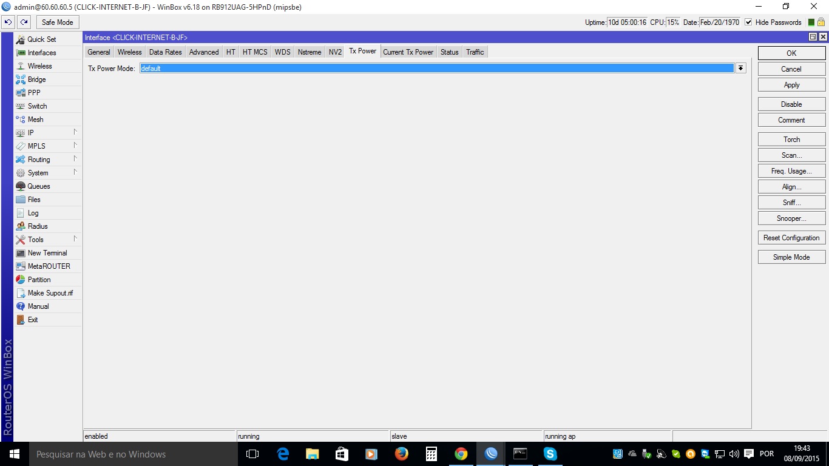Switch to the Wireless tab in the interface dialog
829x466 pixels.
(x=130, y=52)
